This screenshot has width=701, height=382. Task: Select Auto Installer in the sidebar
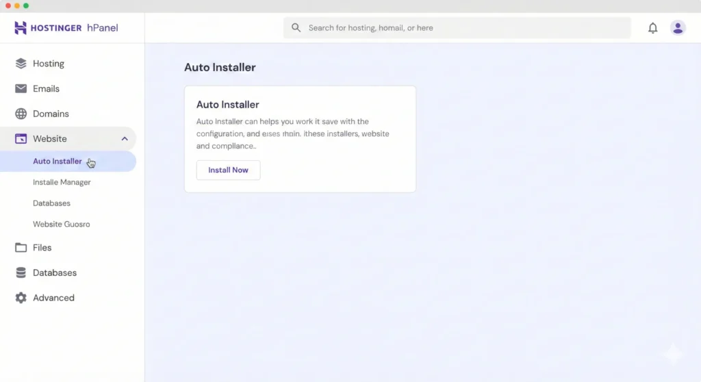coord(58,162)
